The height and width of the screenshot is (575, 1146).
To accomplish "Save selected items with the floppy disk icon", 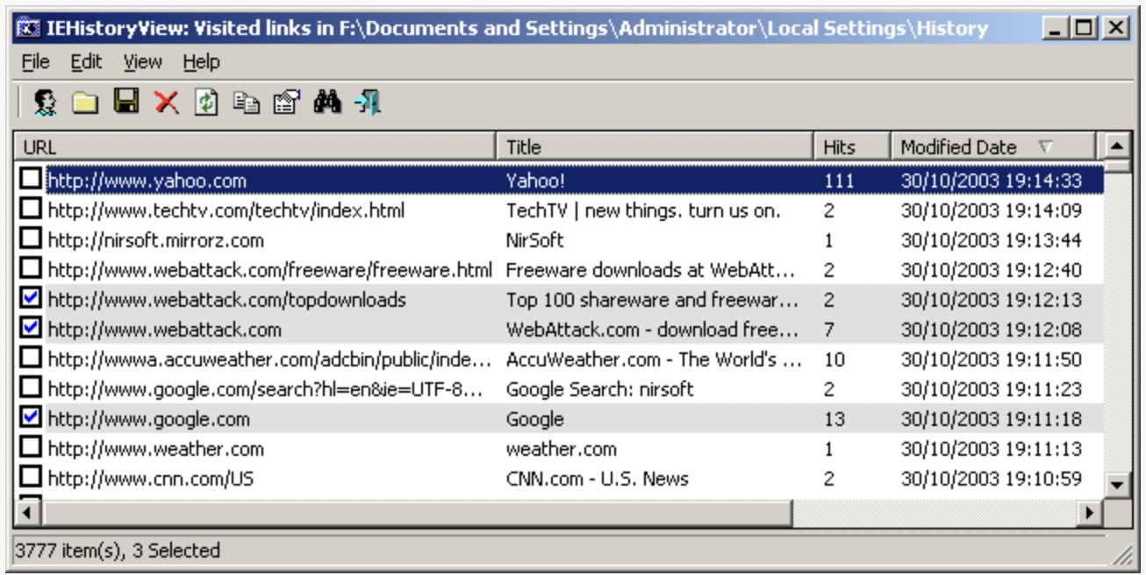I will coord(125,102).
